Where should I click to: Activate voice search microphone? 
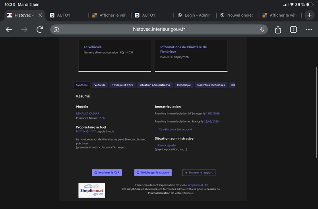[x=262, y=29]
